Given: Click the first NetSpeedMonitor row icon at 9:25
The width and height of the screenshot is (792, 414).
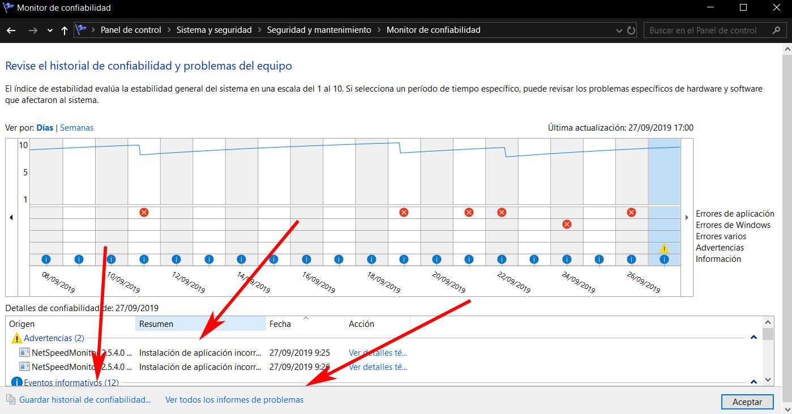Looking at the screenshot, I should tap(24, 352).
